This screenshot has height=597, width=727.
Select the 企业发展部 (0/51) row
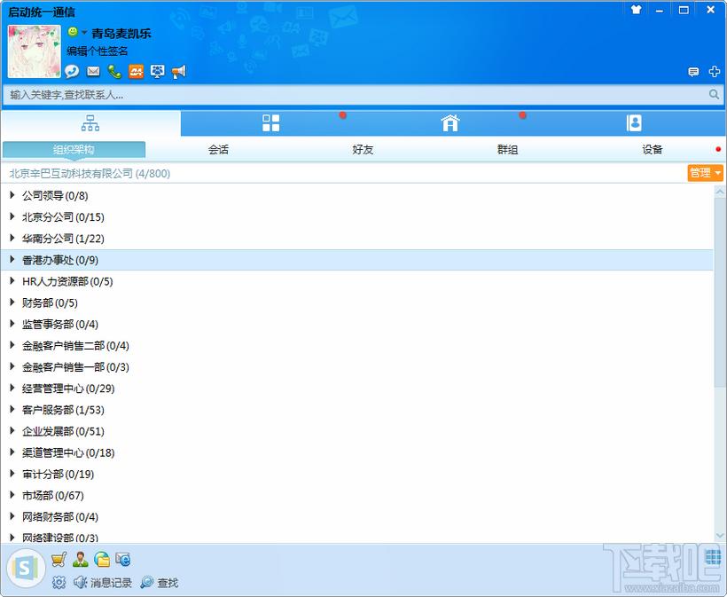point(356,431)
